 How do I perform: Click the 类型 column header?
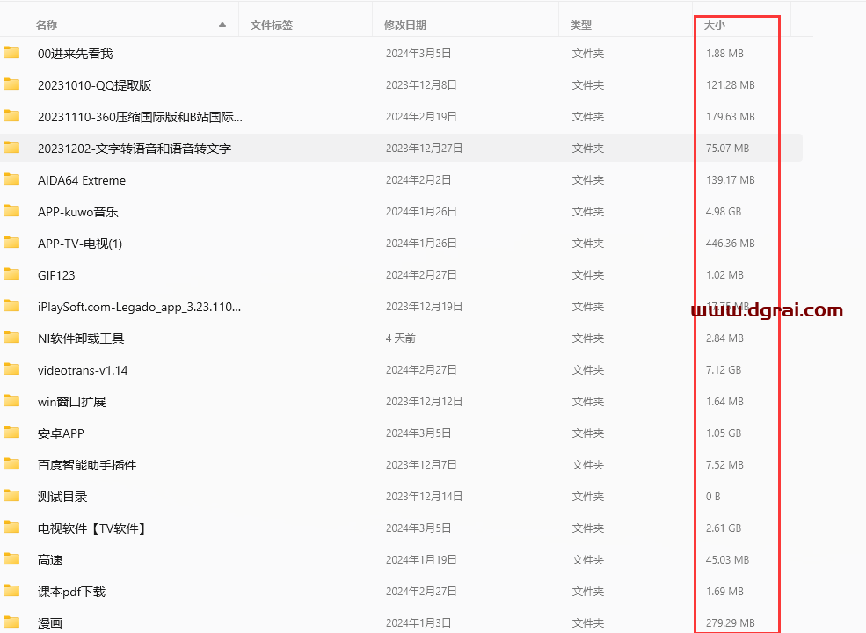tap(581, 25)
